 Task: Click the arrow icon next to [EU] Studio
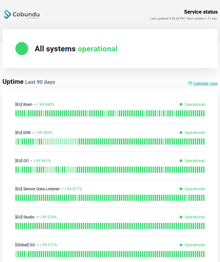37,217
